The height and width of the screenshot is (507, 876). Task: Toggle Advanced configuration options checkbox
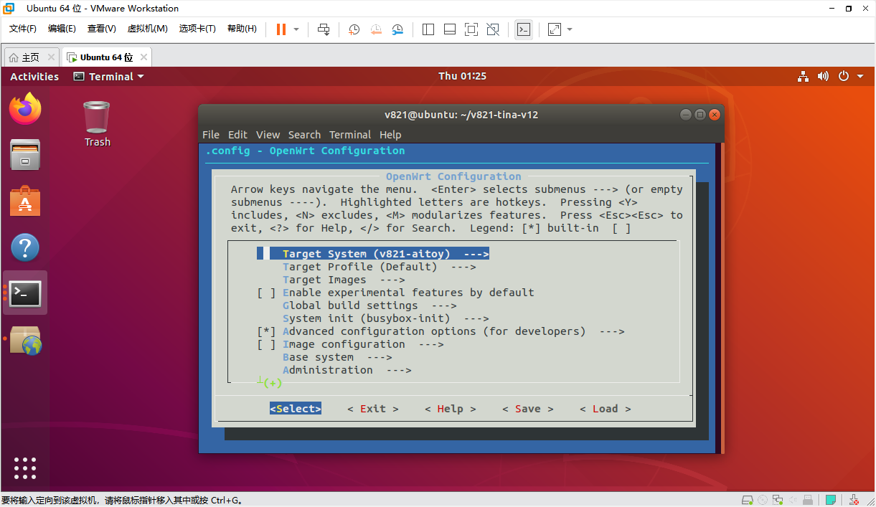[266, 331]
